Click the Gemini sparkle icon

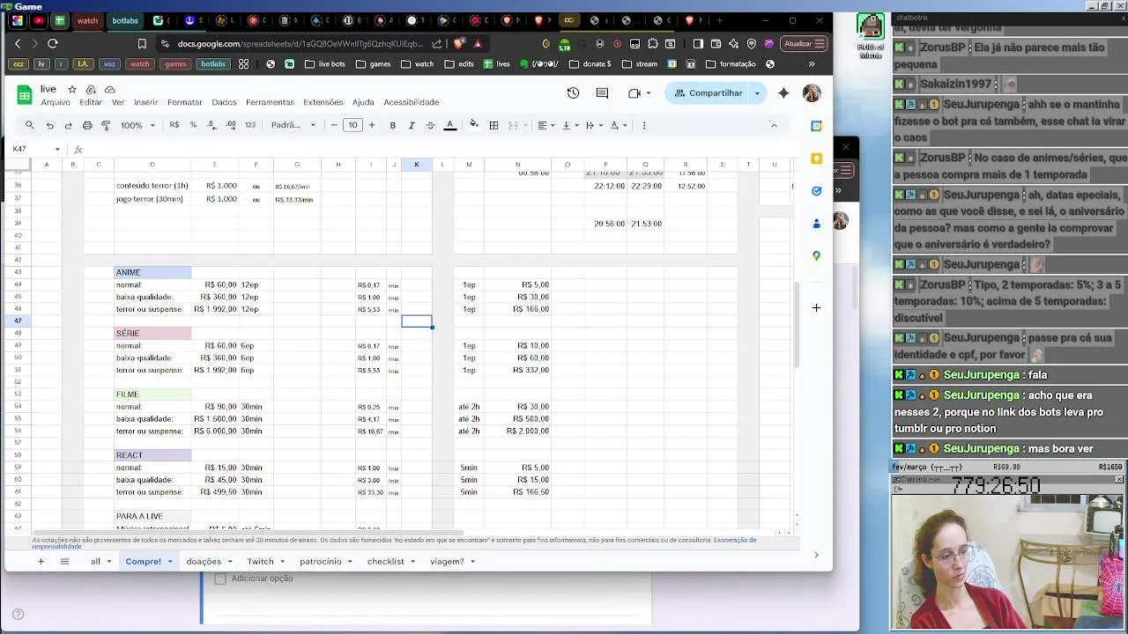click(x=783, y=93)
